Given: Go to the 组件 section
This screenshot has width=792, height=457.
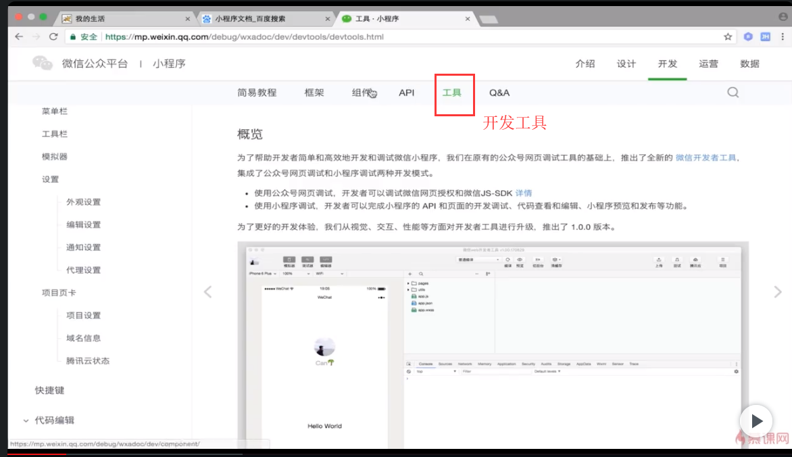Looking at the screenshot, I should pyautogui.click(x=362, y=93).
